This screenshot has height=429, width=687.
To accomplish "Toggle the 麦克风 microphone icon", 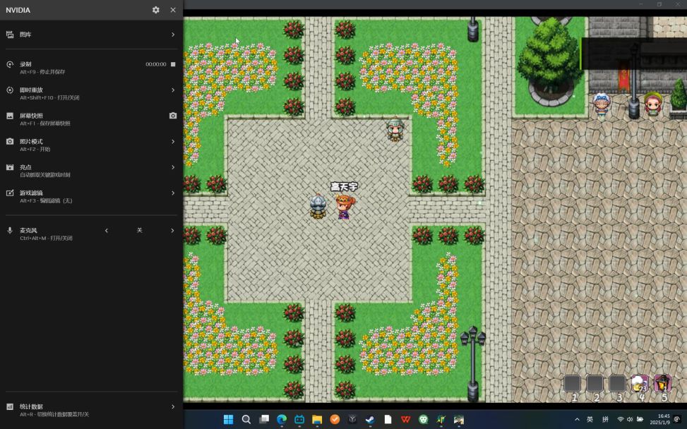I will [10, 231].
